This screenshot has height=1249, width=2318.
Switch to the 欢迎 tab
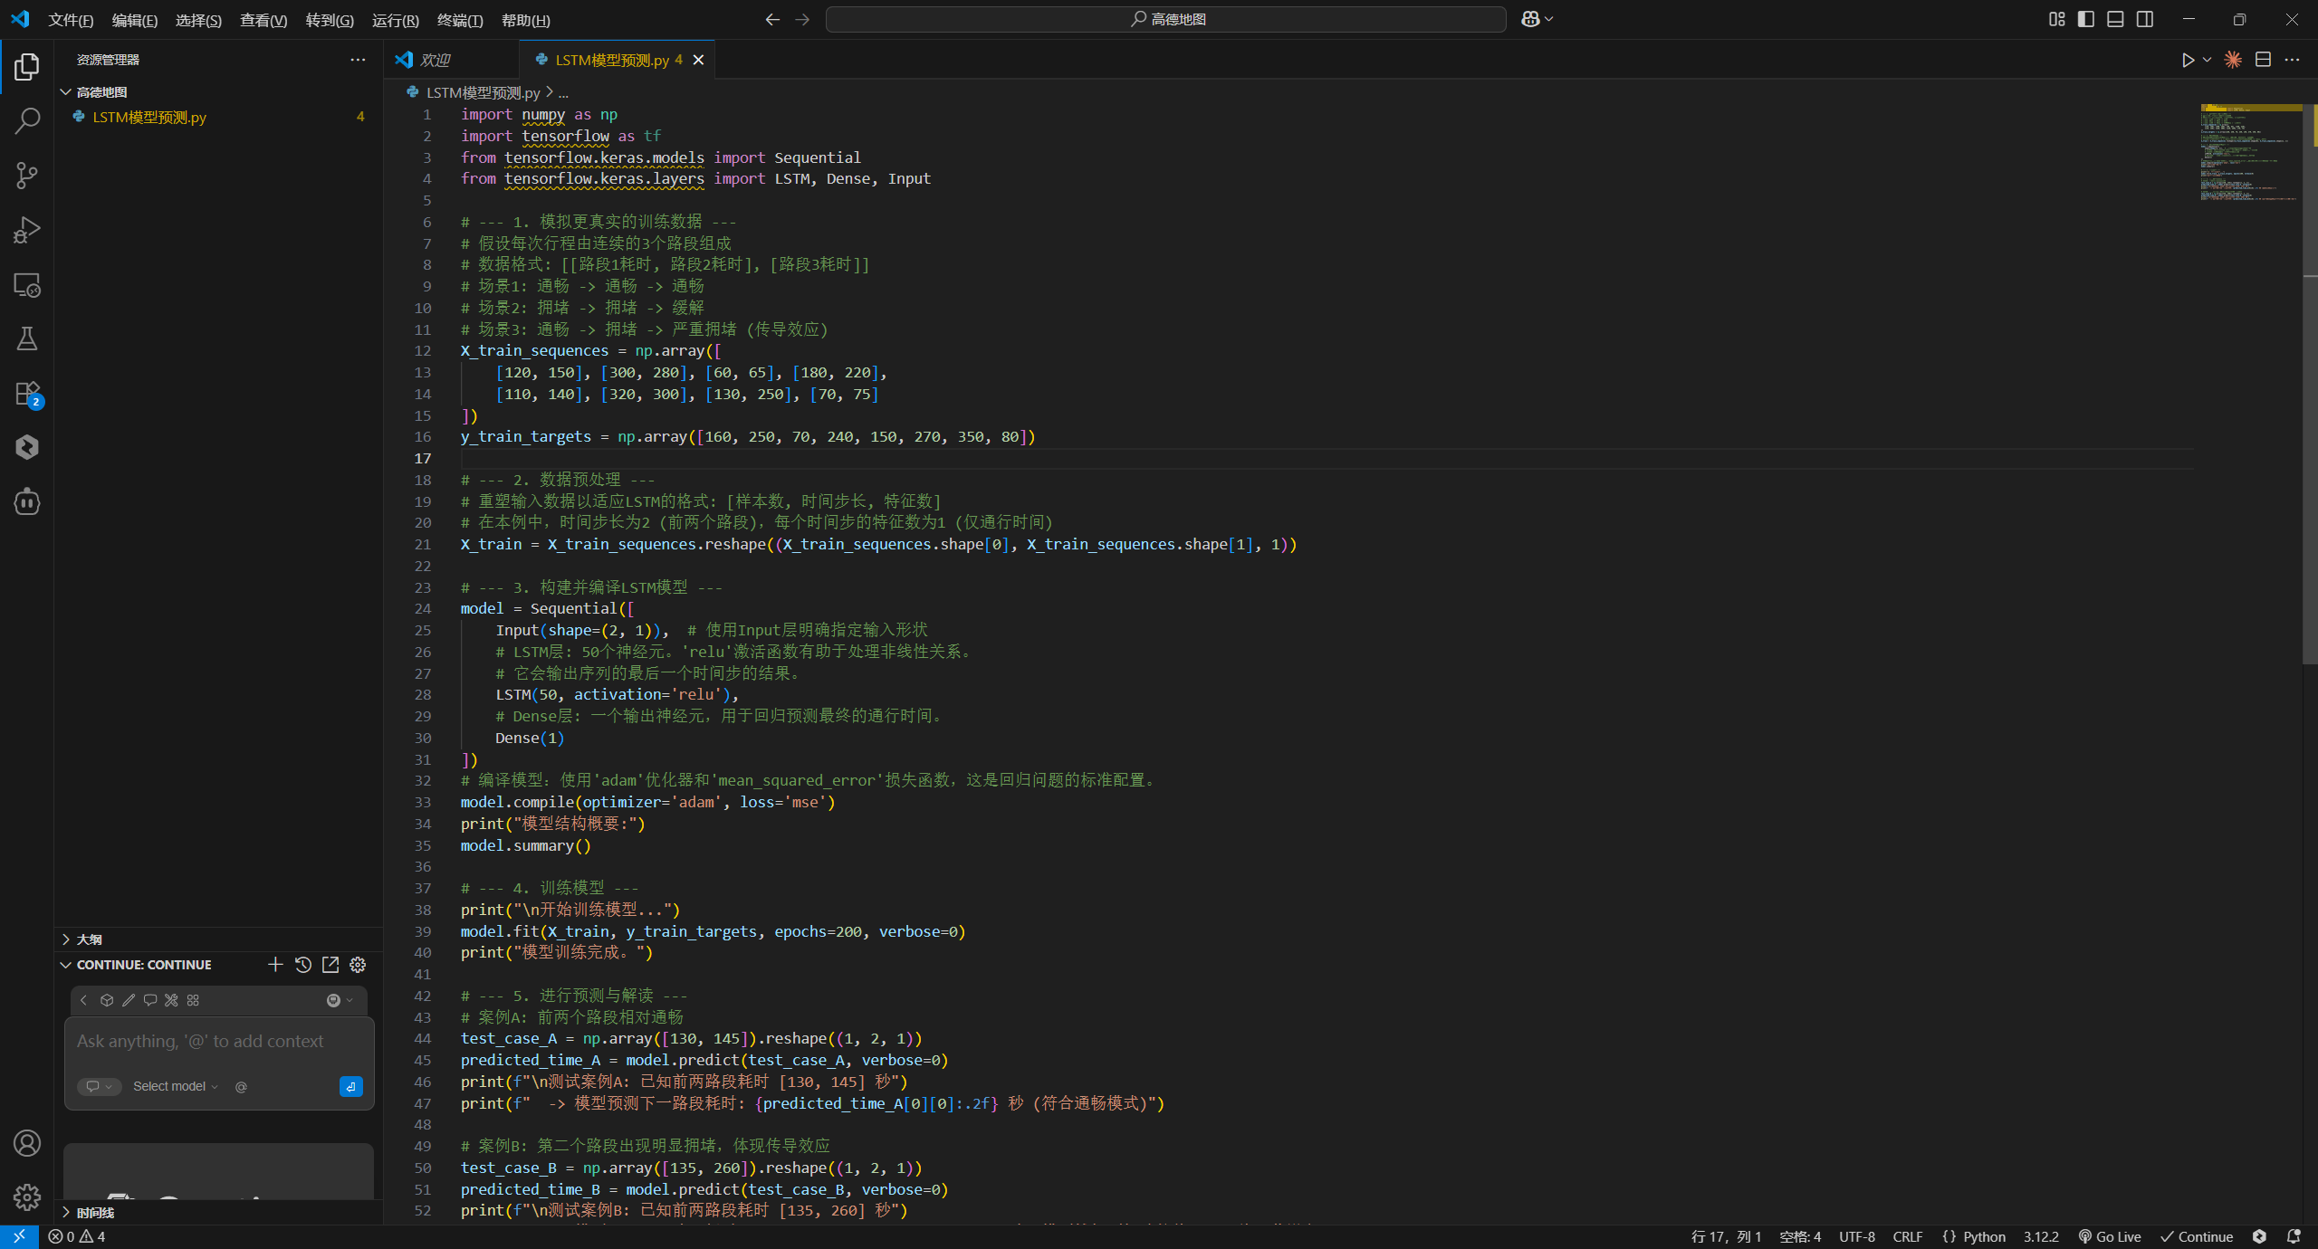[451, 60]
